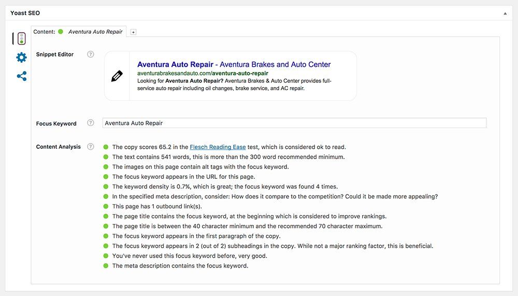Click the Focus Keyword input field
518x296 pixels.
click(294, 123)
